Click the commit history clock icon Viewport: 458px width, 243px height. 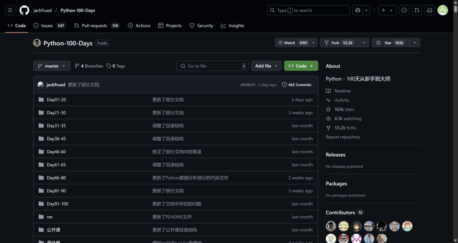[x=284, y=85]
